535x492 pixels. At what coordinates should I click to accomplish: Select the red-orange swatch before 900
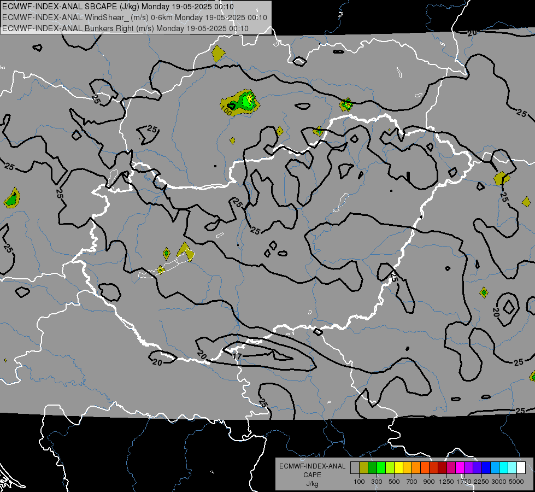pyautogui.click(x=425, y=468)
